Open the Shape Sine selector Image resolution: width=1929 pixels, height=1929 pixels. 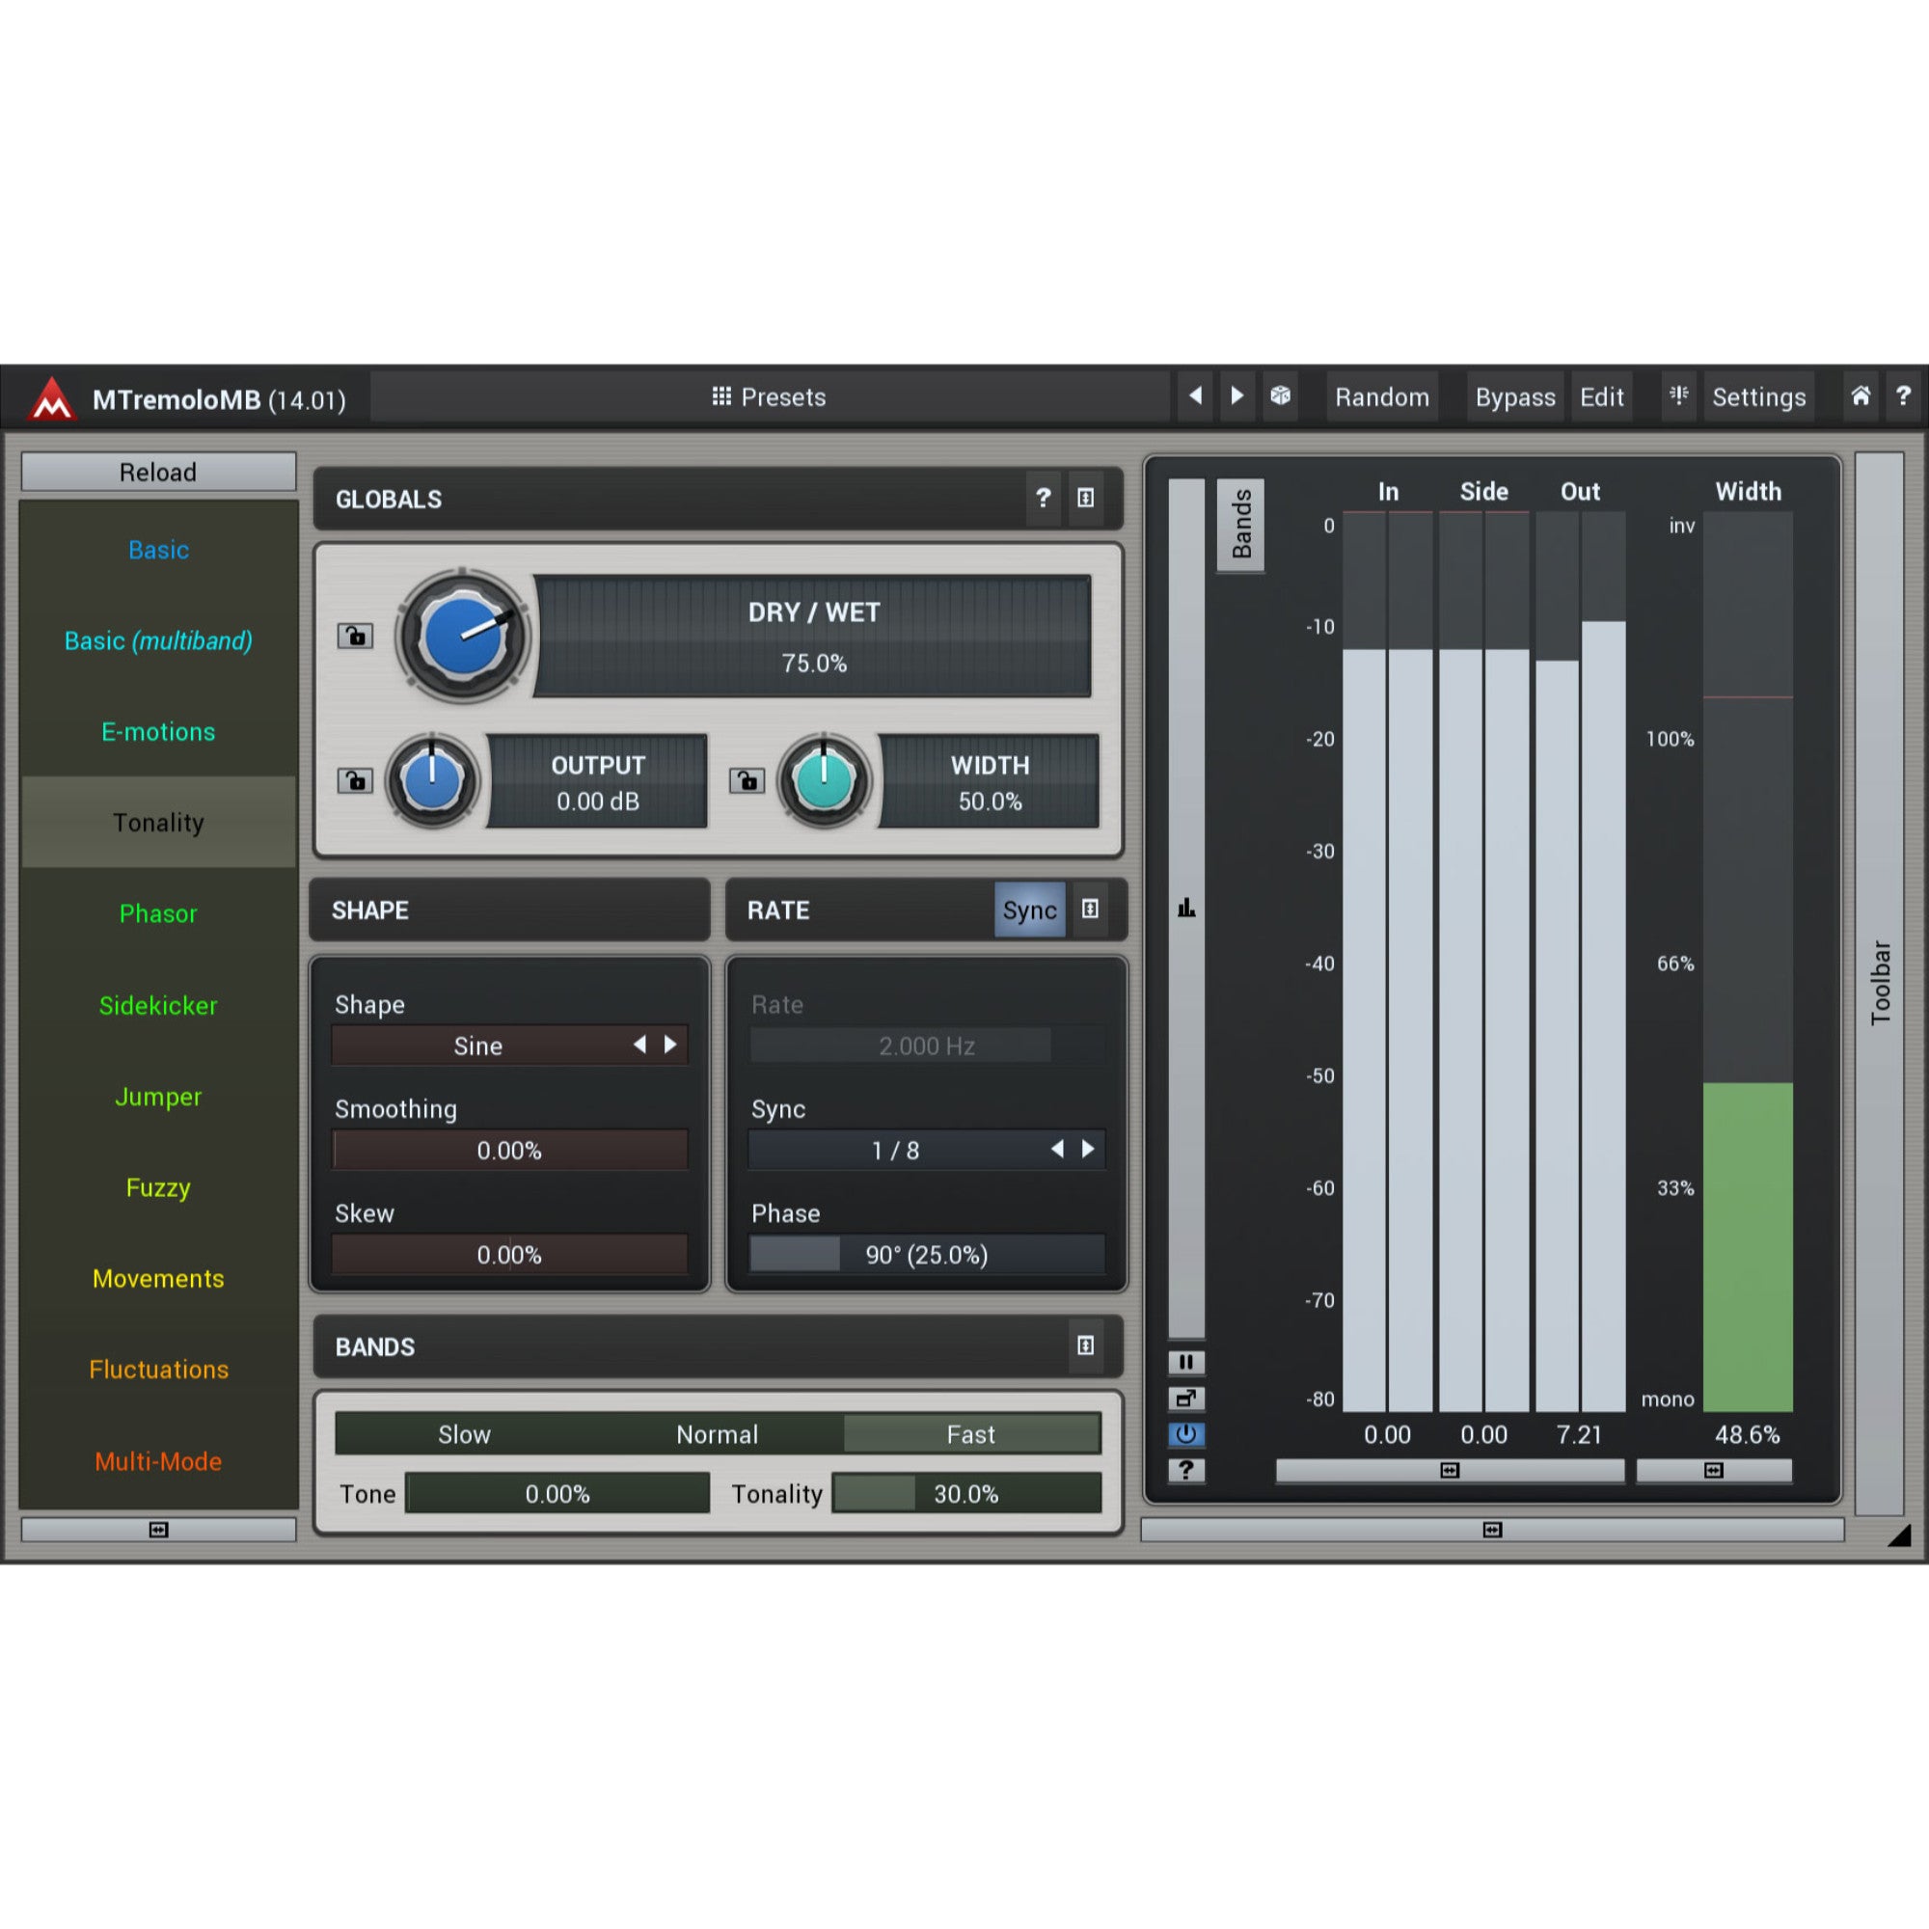click(509, 1046)
